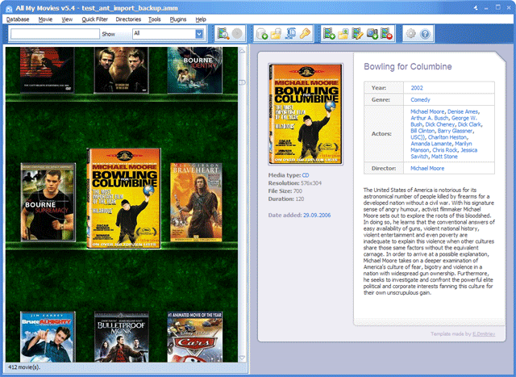
Task: Edit movie using the filmstrip pencil icon
Action: pyautogui.click(x=357, y=34)
